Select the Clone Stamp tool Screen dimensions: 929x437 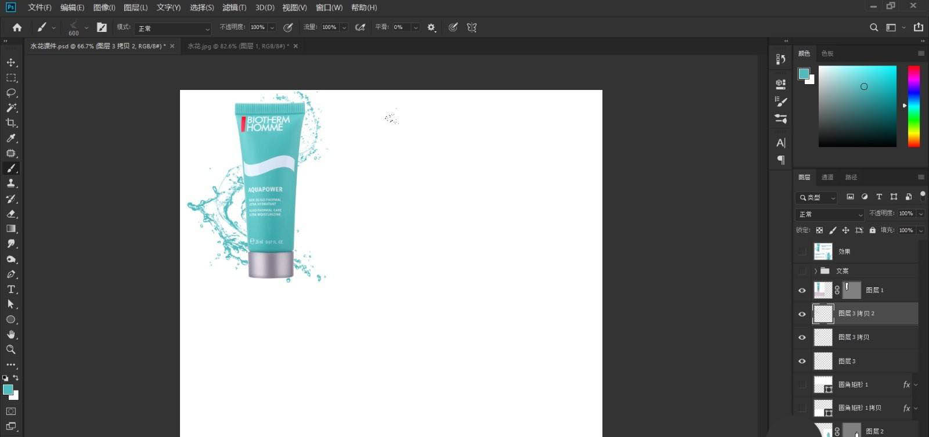[11, 183]
